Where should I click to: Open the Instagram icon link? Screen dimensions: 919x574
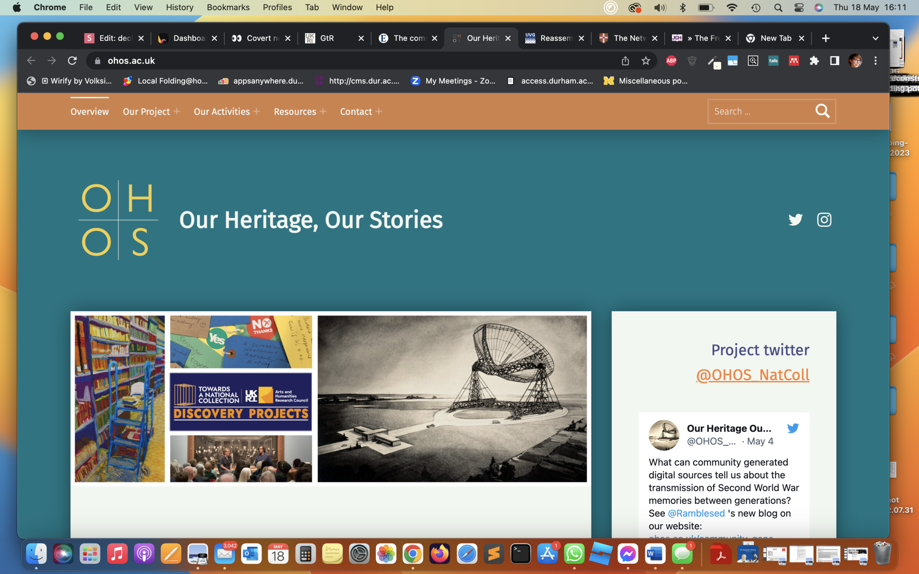(x=824, y=219)
